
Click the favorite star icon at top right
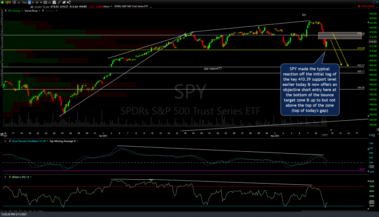click(373, 2)
